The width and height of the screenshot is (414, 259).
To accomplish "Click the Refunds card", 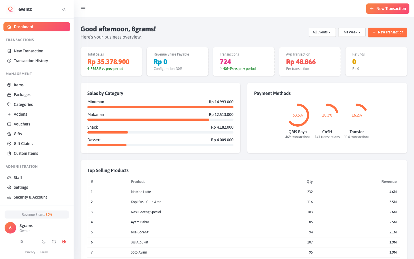I will coord(376,62).
